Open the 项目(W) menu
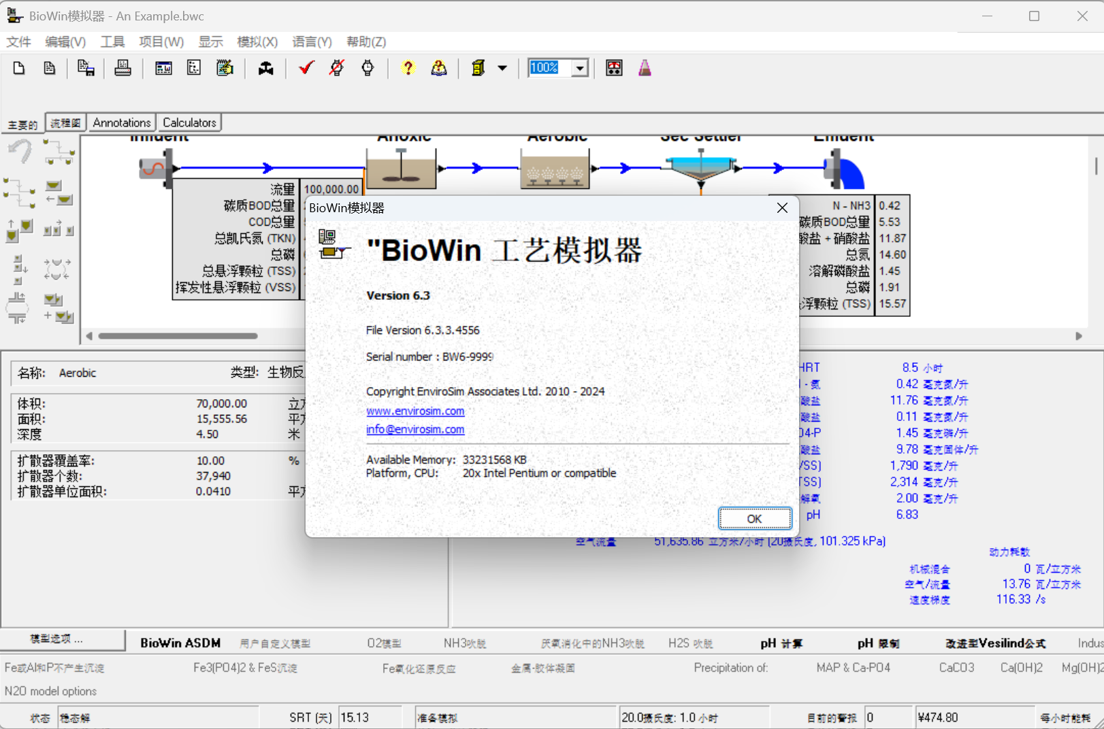The width and height of the screenshot is (1104, 729). (161, 42)
